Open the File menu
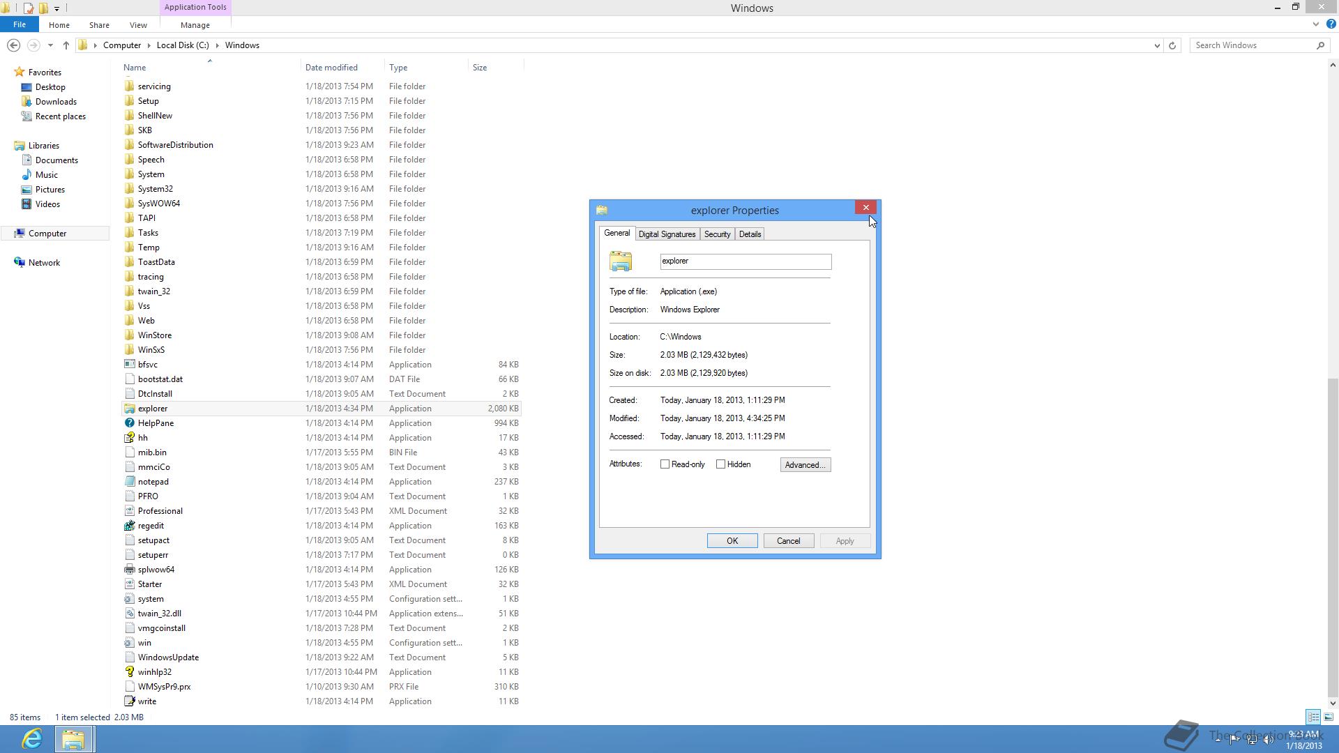 coord(20,24)
